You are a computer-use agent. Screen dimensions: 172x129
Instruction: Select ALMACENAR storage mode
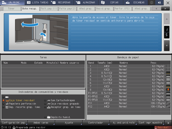86,3
